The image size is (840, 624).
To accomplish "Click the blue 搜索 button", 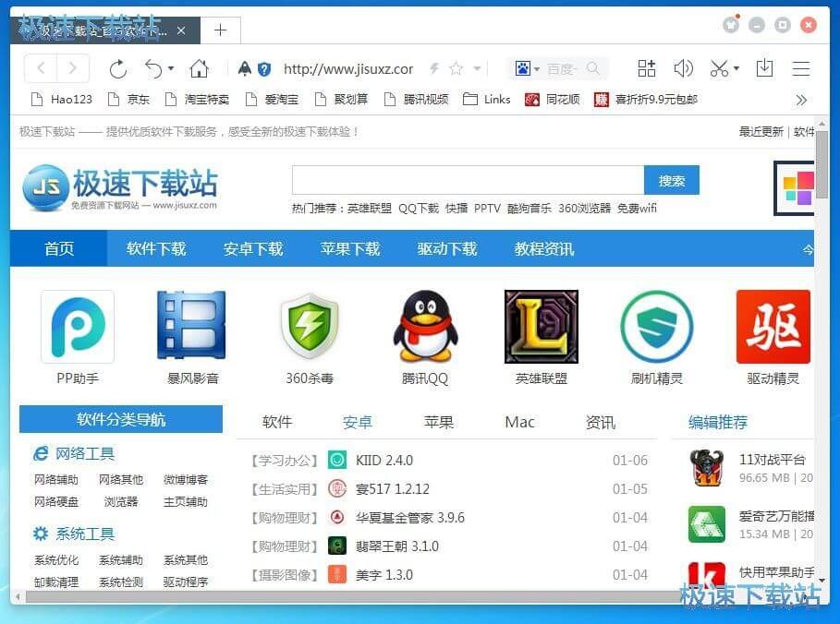I will click(671, 180).
